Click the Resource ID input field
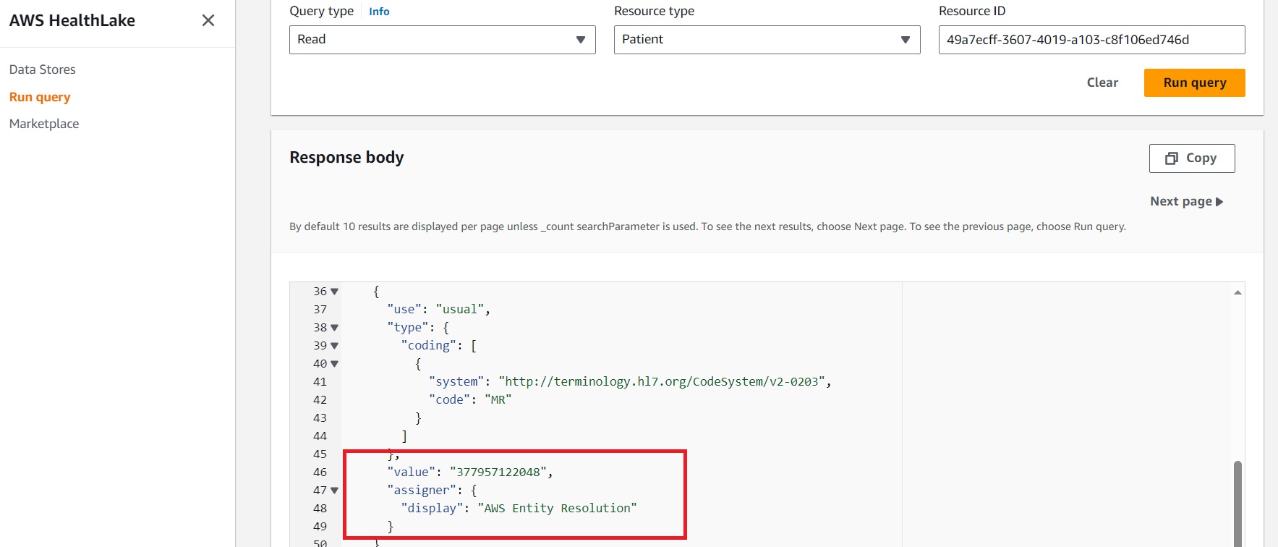 pyautogui.click(x=1091, y=40)
